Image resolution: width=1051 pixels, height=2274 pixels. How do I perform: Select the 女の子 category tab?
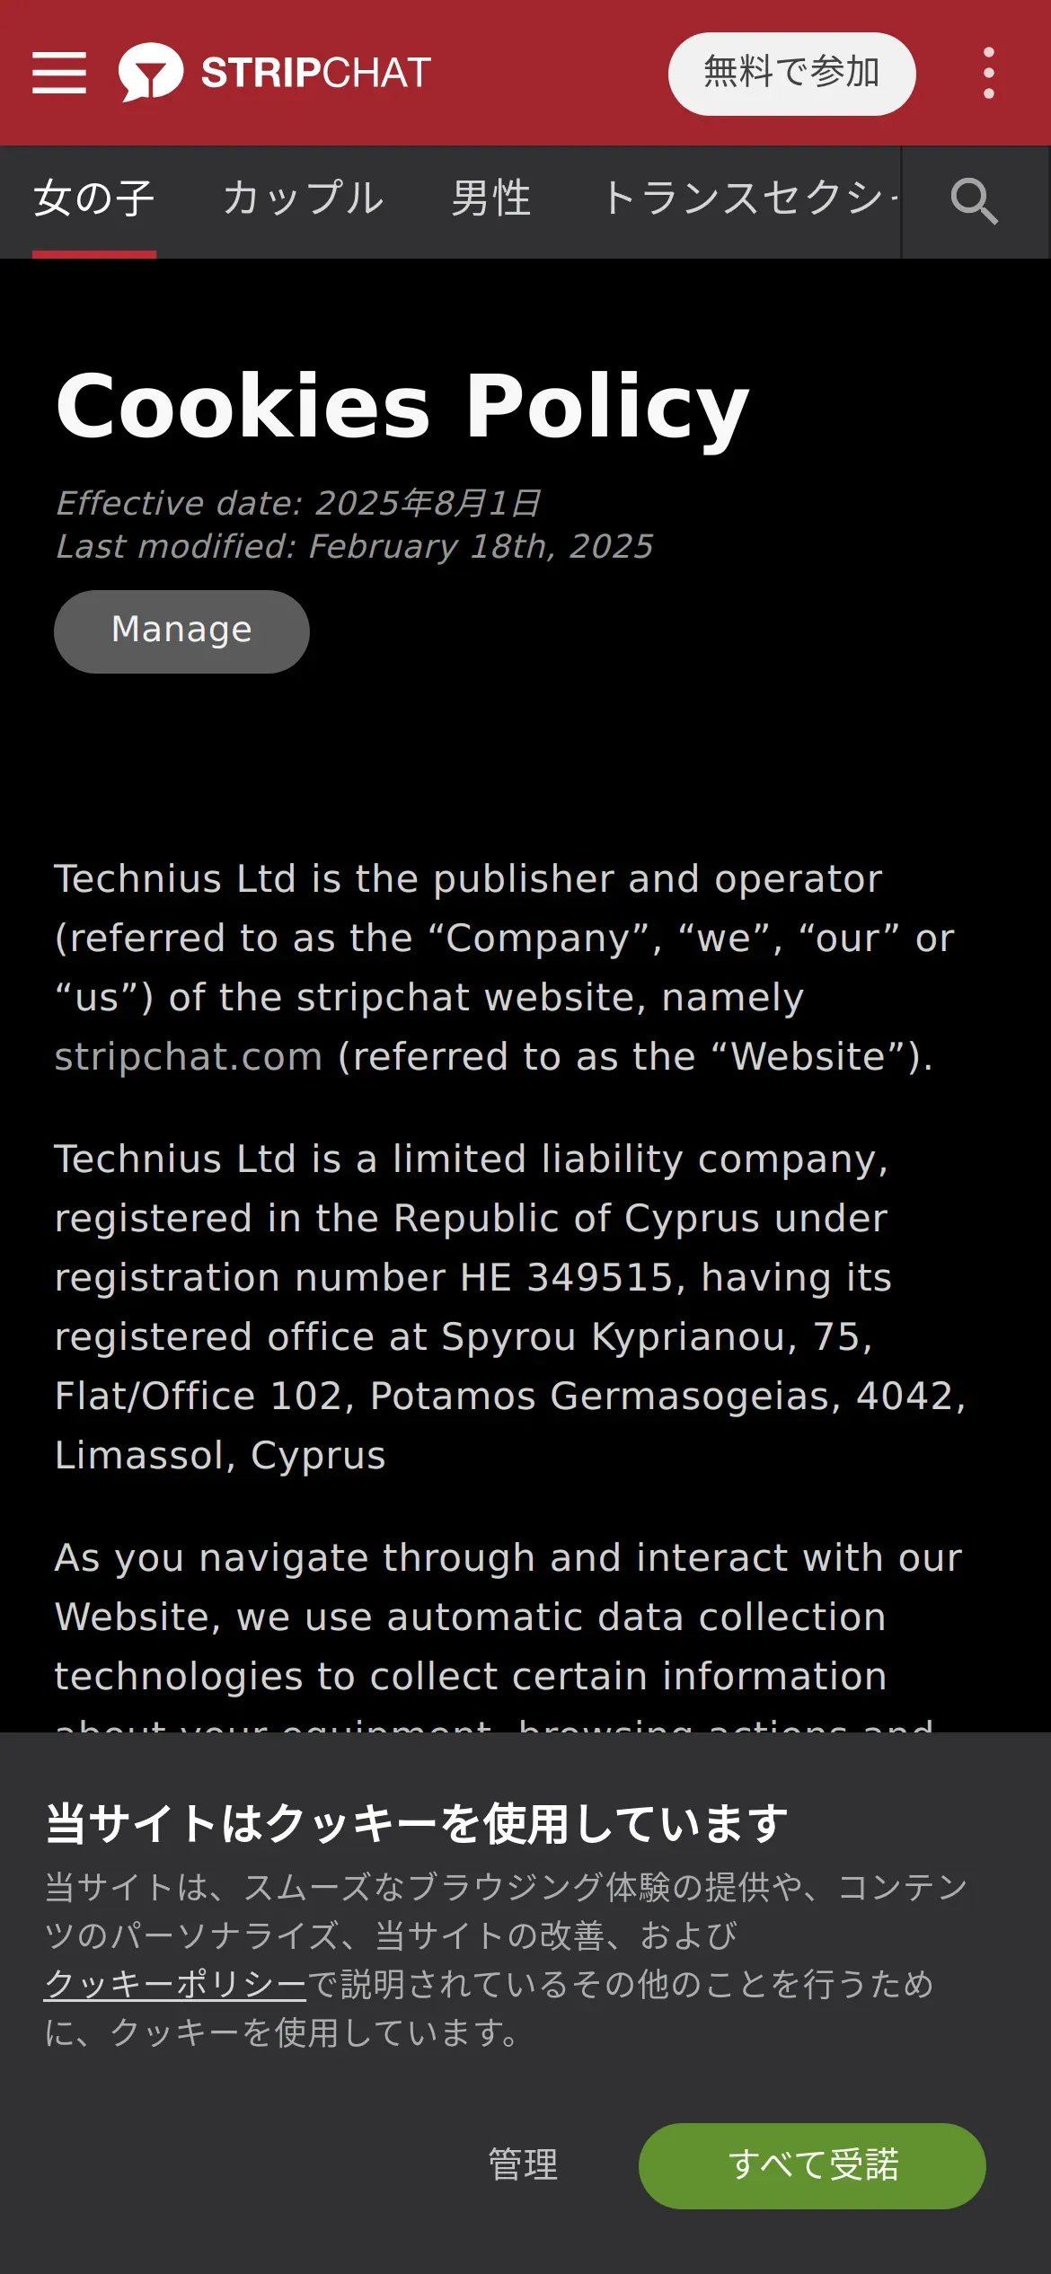coord(94,198)
